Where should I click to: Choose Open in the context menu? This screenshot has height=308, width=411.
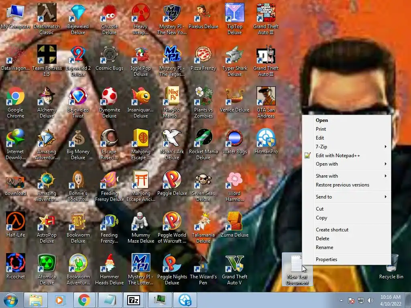(346, 120)
